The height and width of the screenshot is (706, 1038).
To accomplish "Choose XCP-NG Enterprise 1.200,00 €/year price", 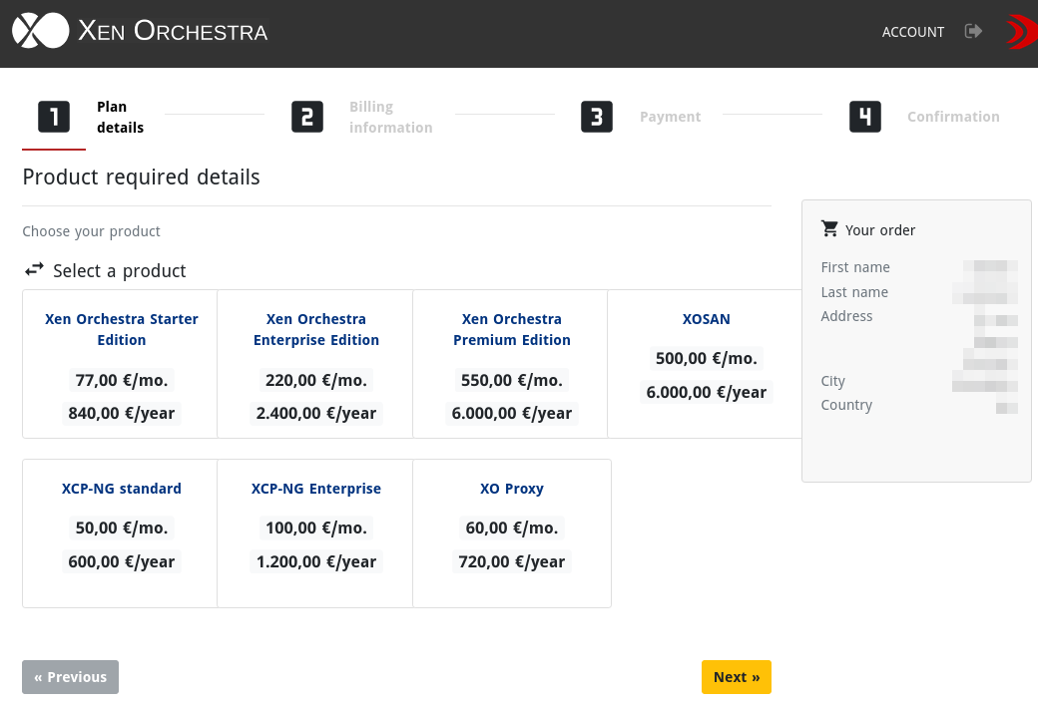I will pos(316,561).
